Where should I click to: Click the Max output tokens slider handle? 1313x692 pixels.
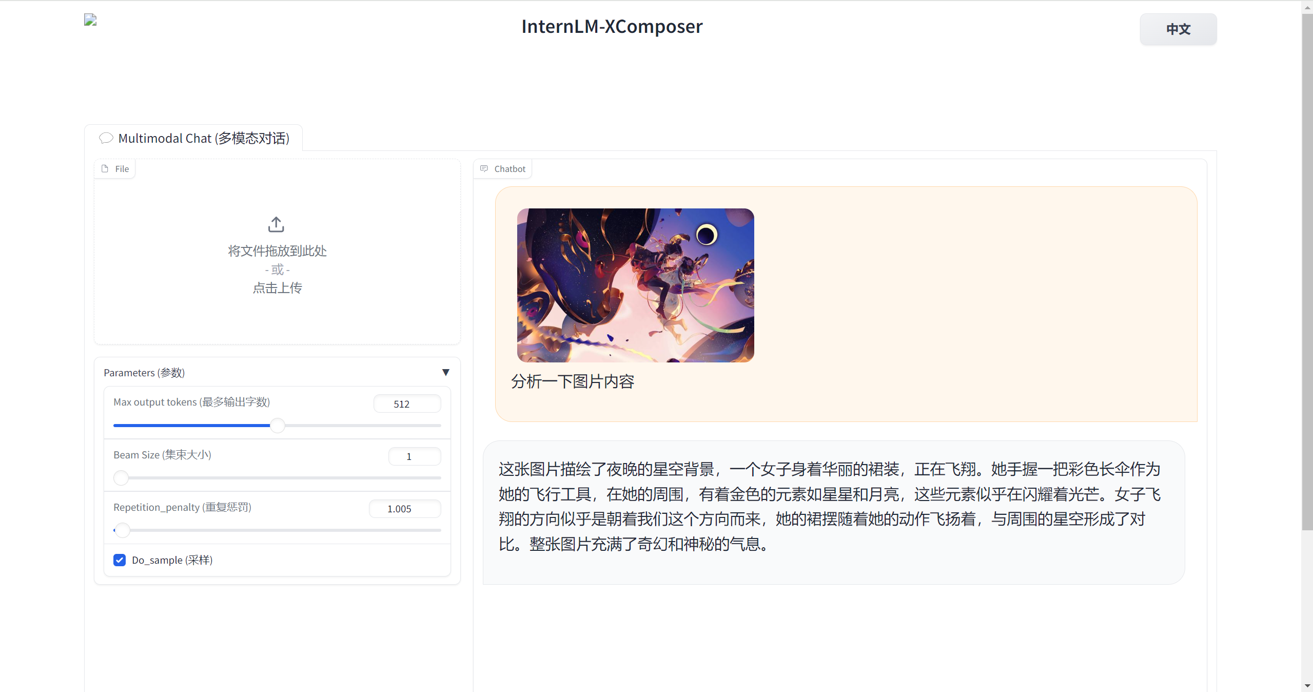pos(278,426)
